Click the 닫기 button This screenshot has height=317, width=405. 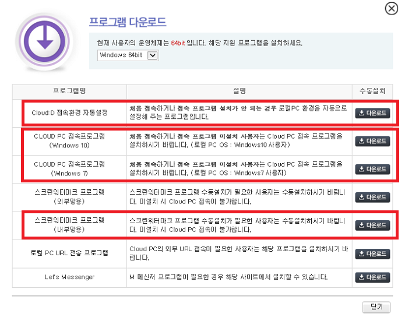(x=376, y=307)
